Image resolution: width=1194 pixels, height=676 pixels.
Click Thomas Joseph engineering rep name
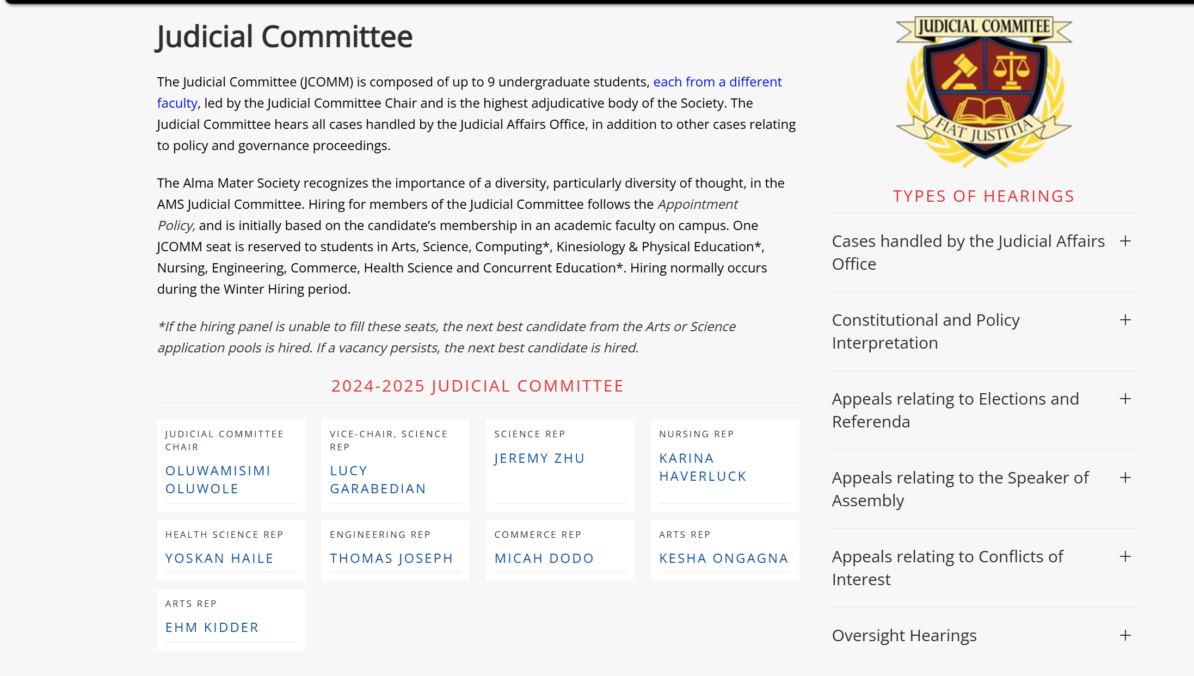391,559
